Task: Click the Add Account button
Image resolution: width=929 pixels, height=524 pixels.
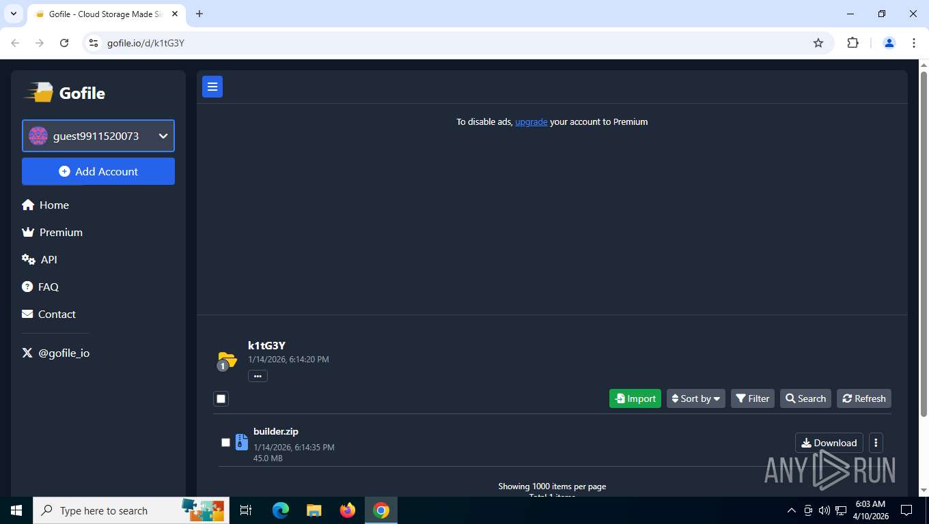Action: [x=98, y=171]
